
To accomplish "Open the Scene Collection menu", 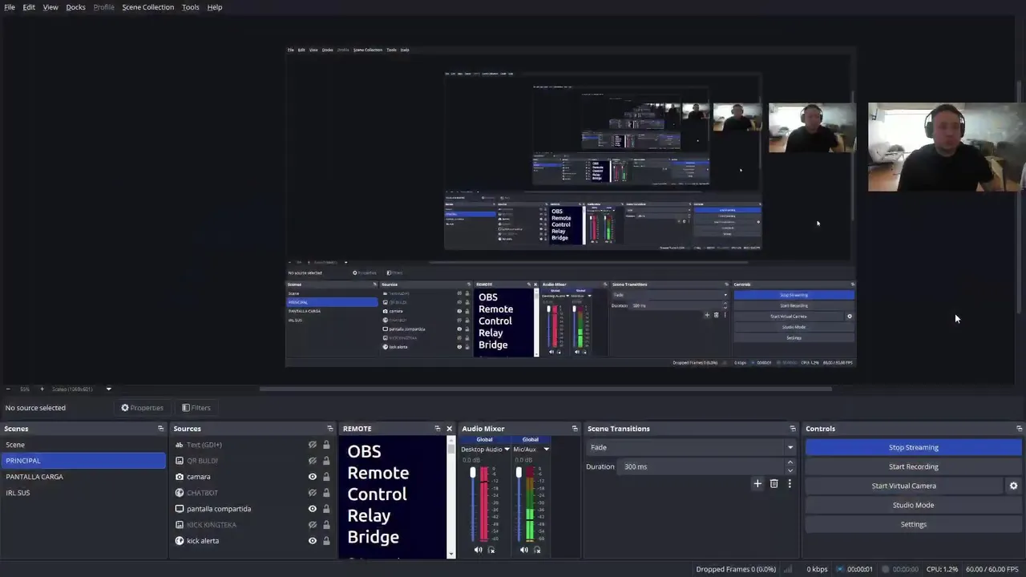I will [x=147, y=7].
